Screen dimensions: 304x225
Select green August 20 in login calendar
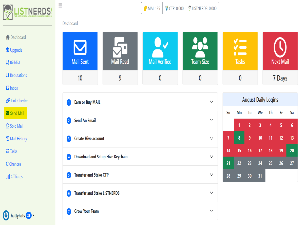point(292,151)
